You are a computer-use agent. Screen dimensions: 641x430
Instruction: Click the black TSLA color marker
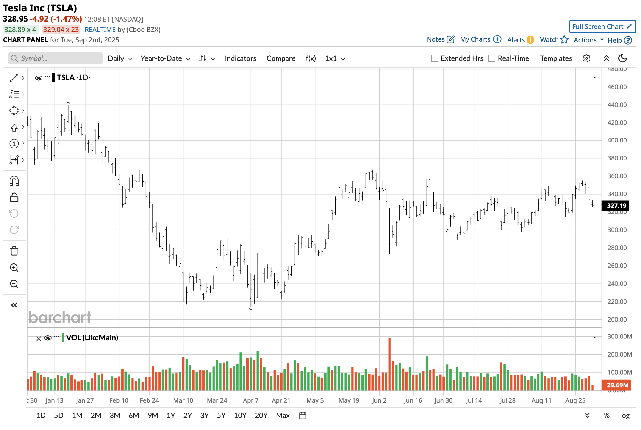[54, 78]
